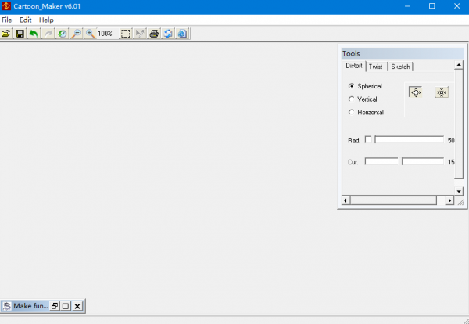This screenshot has width=469, height=324.
Task: Click the Tools panel horizontal scrollbar thumb
Action: click(393, 200)
